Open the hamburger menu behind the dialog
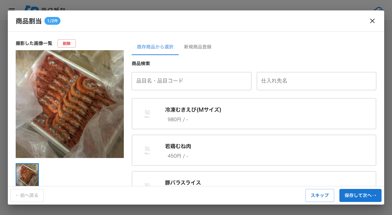The height and width of the screenshot is (215, 392). pos(12,9)
